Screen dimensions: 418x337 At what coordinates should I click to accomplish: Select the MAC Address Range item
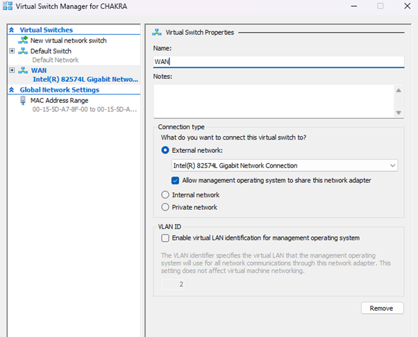59,100
